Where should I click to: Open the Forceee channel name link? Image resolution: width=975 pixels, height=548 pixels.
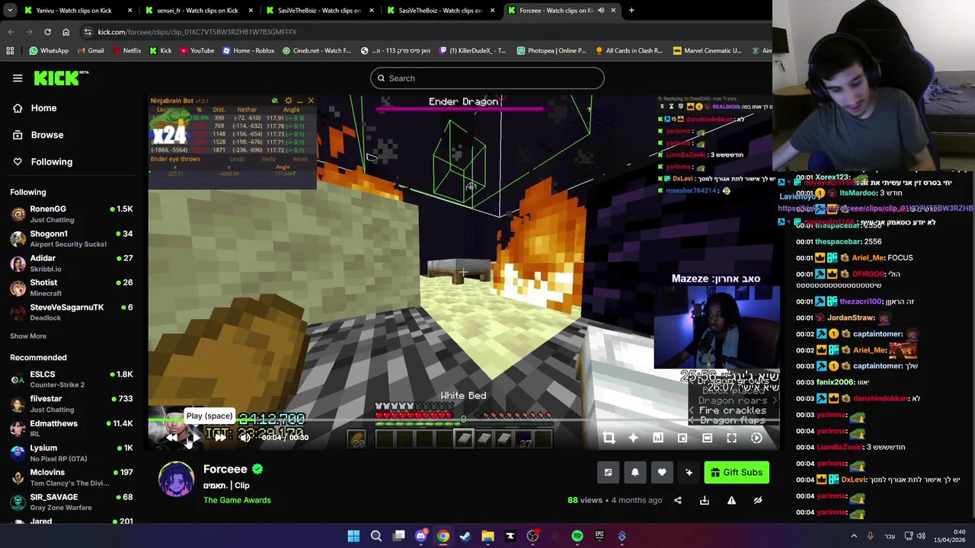(x=225, y=470)
